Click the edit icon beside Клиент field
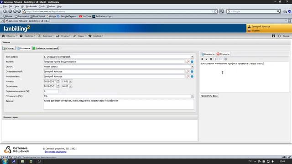Viewport: 292px width, 164px height. pos(188,61)
